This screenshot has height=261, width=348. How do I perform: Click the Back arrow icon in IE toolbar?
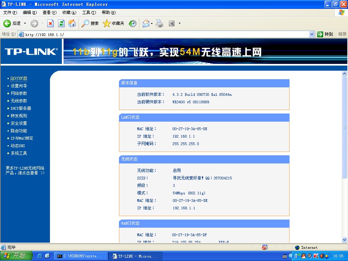click(7, 23)
